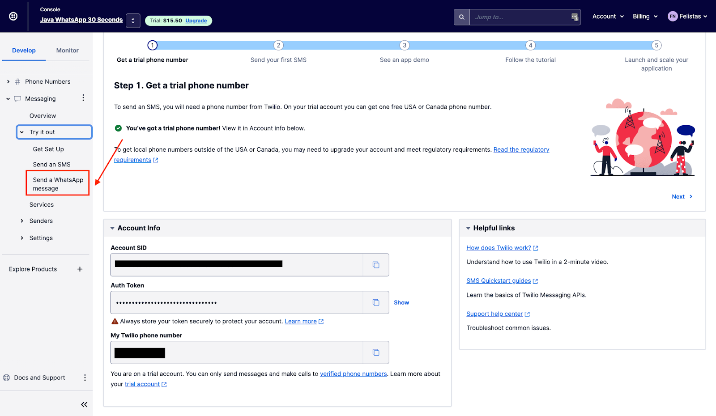This screenshot has height=416, width=716.
Task: Collapse the Messaging section chevron
Action: pyautogui.click(x=8, y=99)
